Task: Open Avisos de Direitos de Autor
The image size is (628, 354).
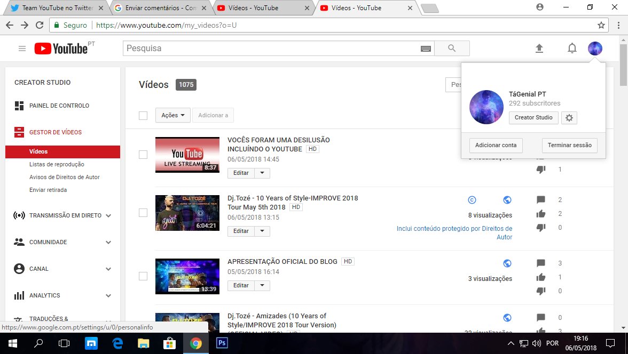Action: pyautogui.click(x=65, y=177)
